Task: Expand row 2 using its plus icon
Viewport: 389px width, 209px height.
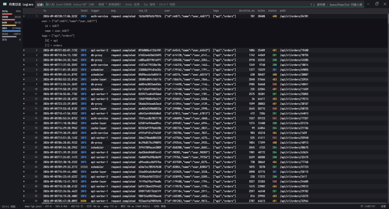Action: pyautogui.click(x=24, y=50)
